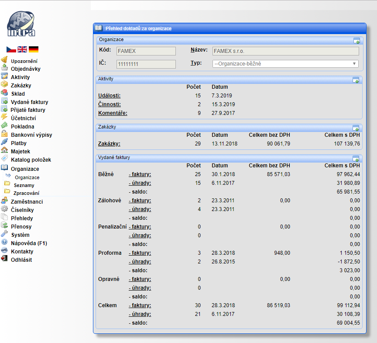Screen dimensions: 377x343
Task: Expand the Seznamy folder in sidebar
Action: tap(24, 185)
